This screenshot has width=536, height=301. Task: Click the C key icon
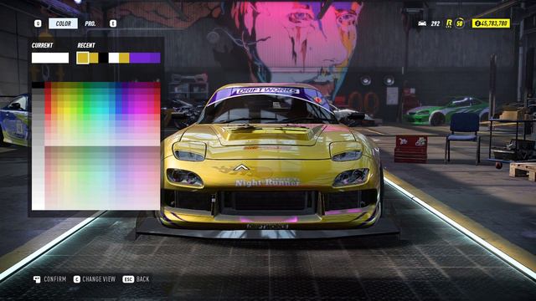coord(76,279)
